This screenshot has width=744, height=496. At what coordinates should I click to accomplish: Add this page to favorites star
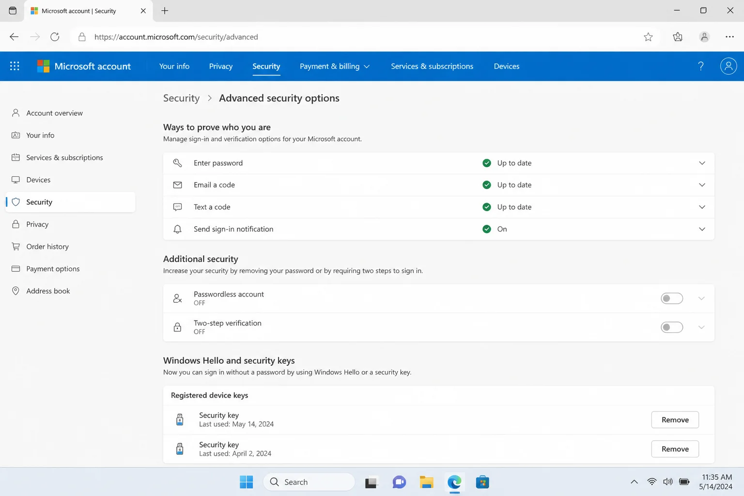click(x=648, y=37)
